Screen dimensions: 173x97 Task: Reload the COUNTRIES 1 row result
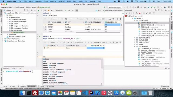click(64, 42)
